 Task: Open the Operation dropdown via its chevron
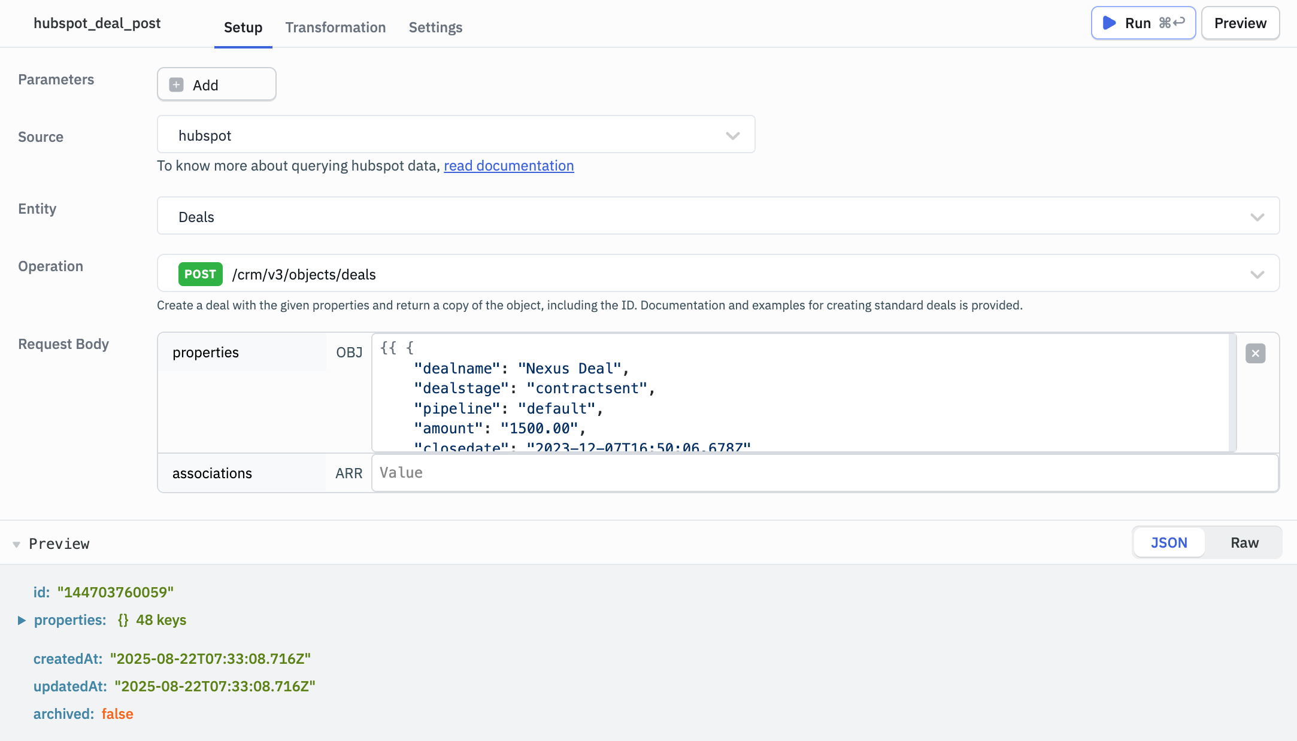click(1257, 274)
